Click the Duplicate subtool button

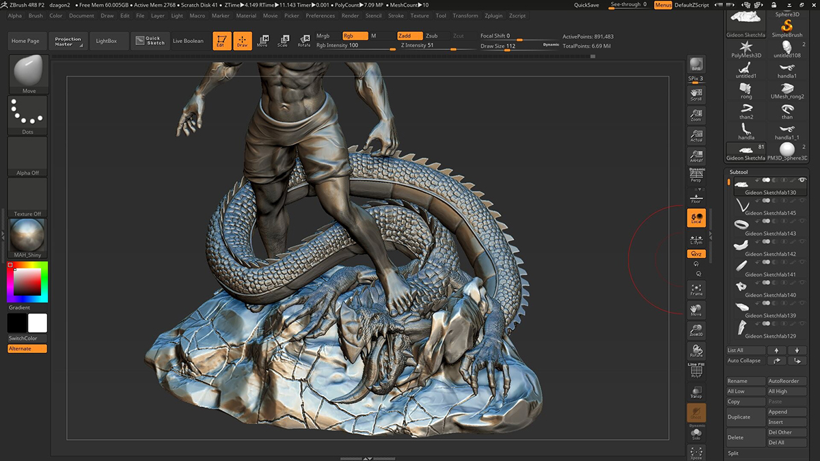tap(739, 417)
